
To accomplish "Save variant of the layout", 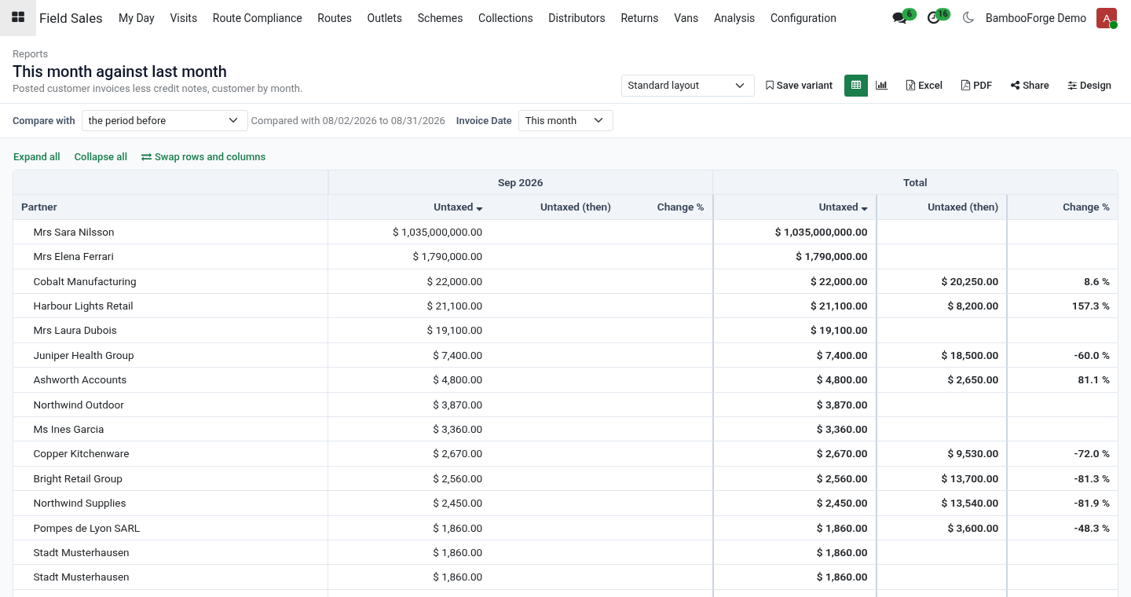I will point(799,86).
